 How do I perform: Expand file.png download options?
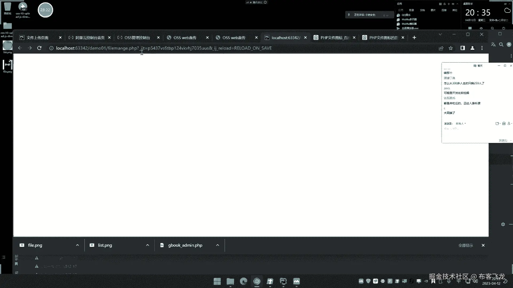[x=77, y=245]
